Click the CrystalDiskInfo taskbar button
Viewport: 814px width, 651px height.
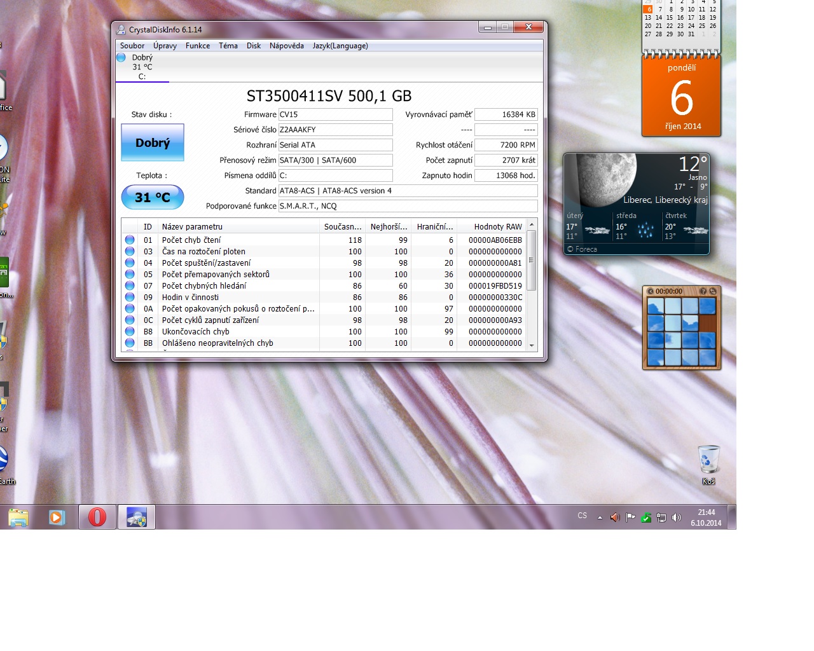137,517
